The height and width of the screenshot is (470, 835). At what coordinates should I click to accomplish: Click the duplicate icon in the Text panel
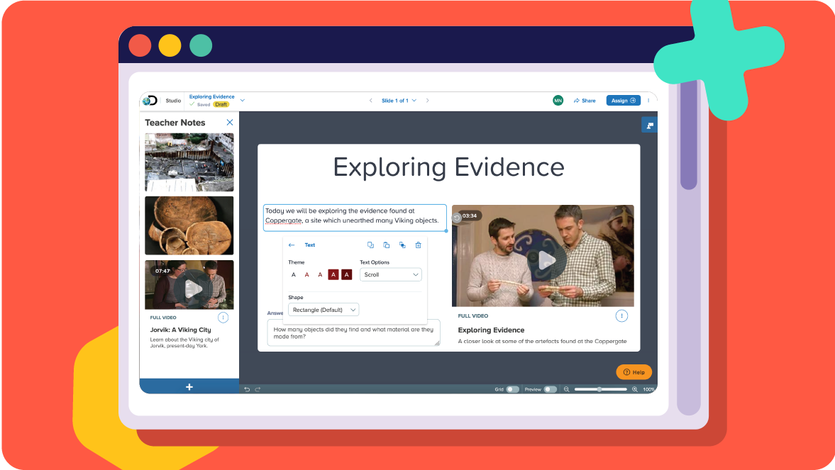(x=370, y=245)
